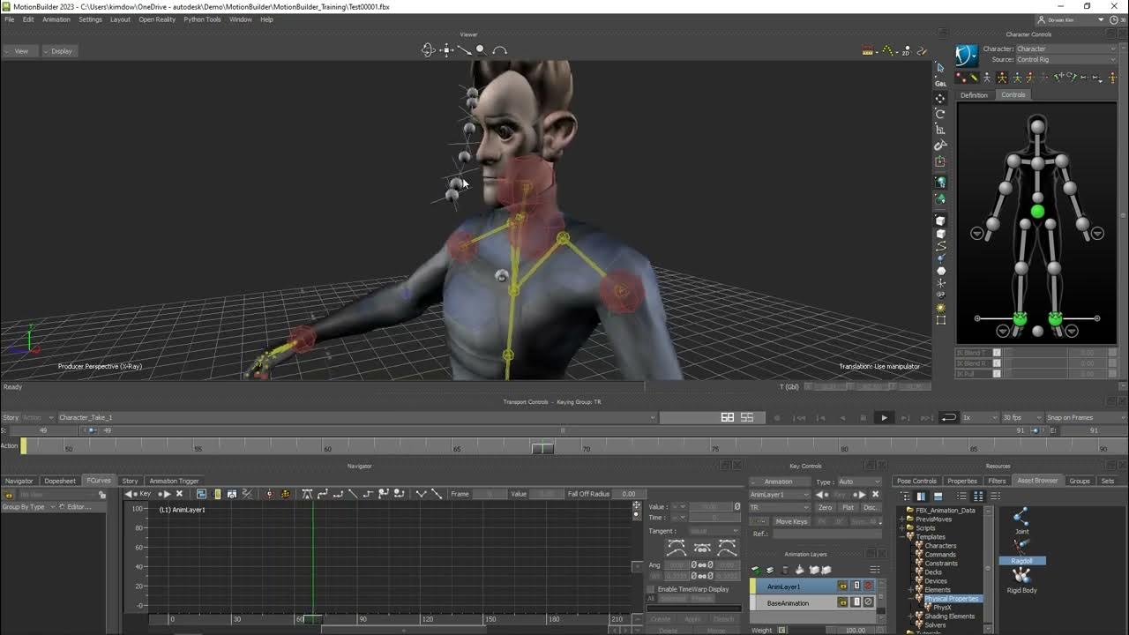Click the head effector on the character figure

pos(1037,128)
